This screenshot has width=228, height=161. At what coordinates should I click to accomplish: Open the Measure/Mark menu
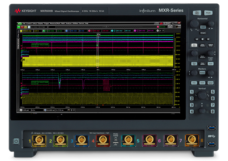[x=55, y=24]
